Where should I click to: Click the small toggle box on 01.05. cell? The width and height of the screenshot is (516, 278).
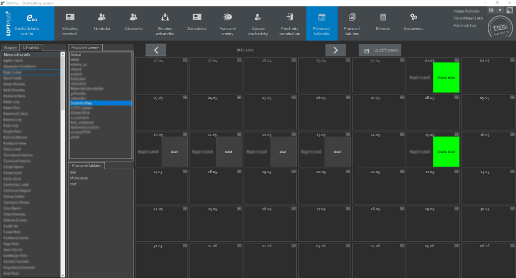click(x=456, y=60)
